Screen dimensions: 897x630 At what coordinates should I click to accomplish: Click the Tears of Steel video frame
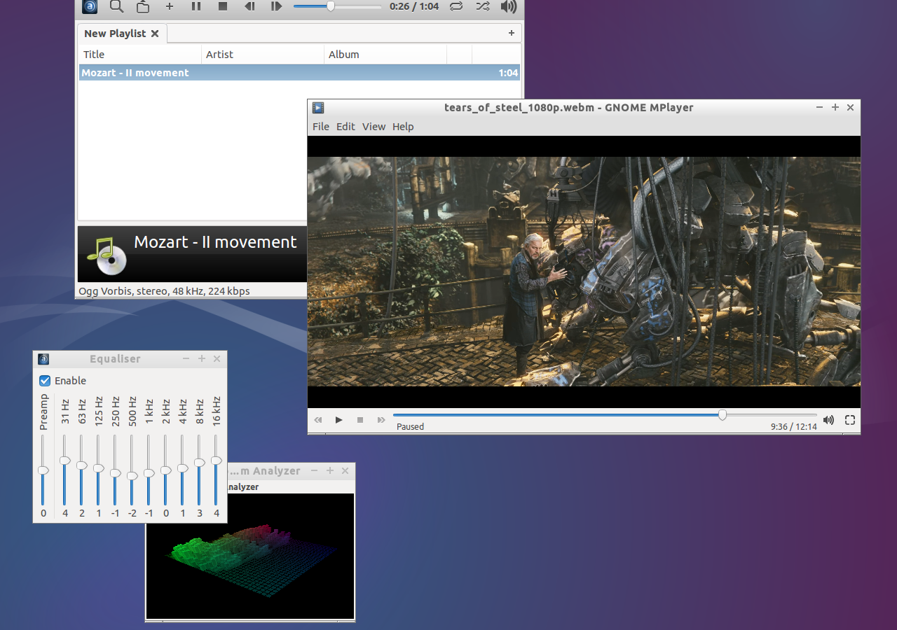584,272
